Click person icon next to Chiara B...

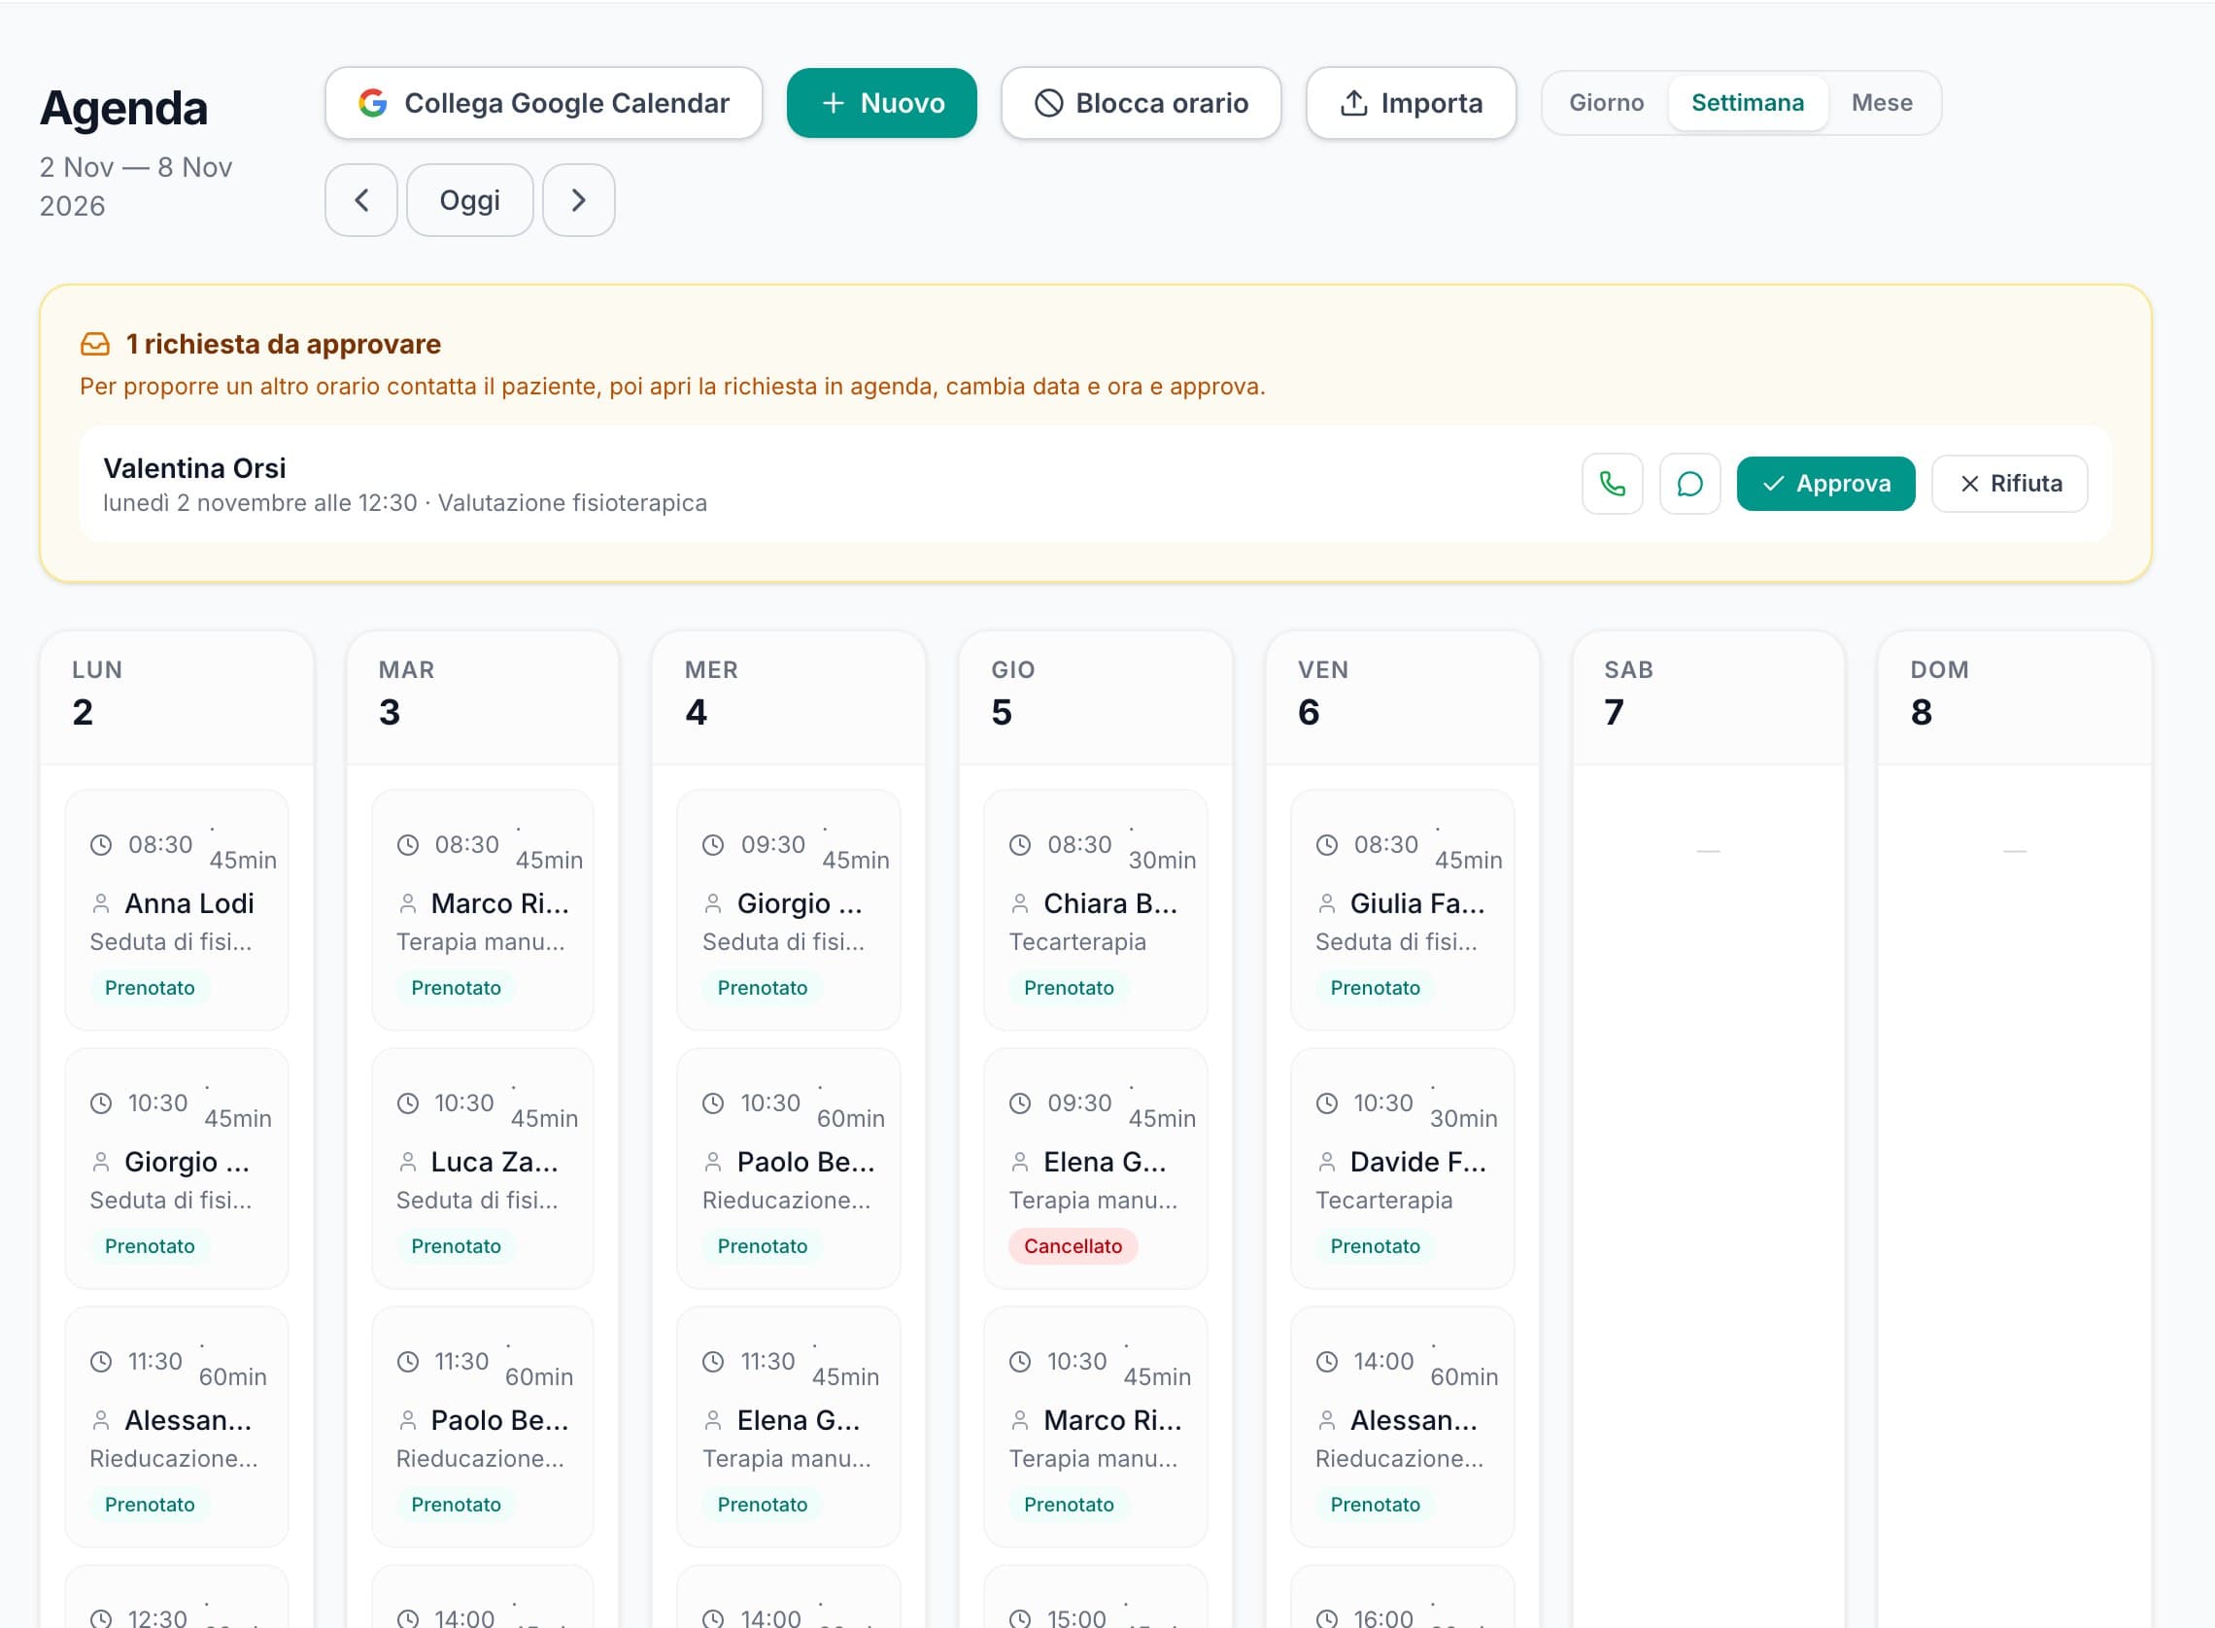click(1020, 902)
